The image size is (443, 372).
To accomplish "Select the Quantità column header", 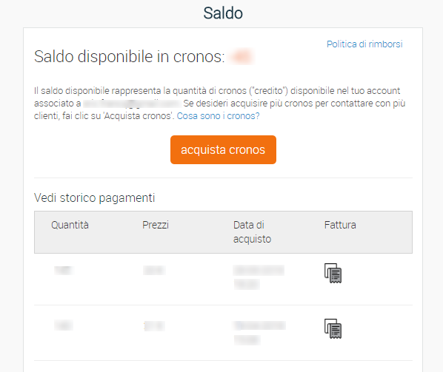I will (x=70, y=225).
